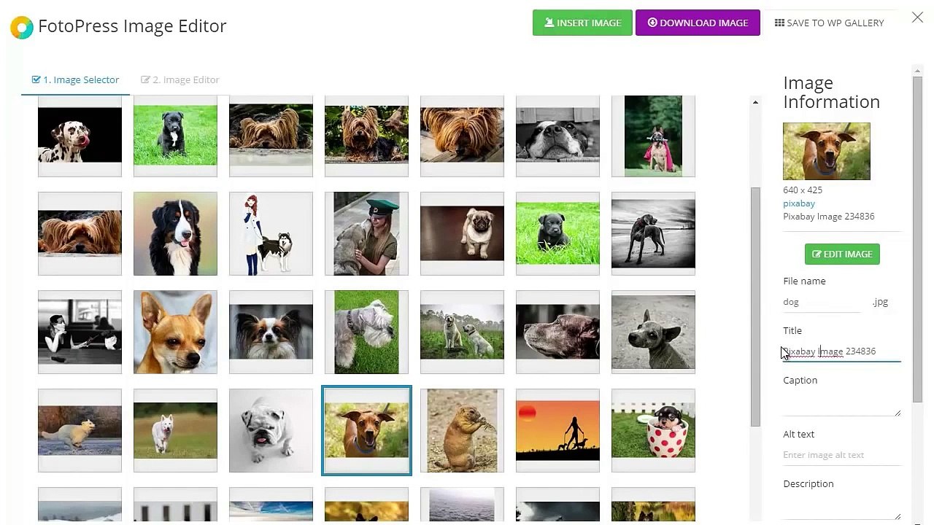Choose the prairie dog eating thumbnail
The height and width of the screenshot is (525, 934).
coord(462,430)
